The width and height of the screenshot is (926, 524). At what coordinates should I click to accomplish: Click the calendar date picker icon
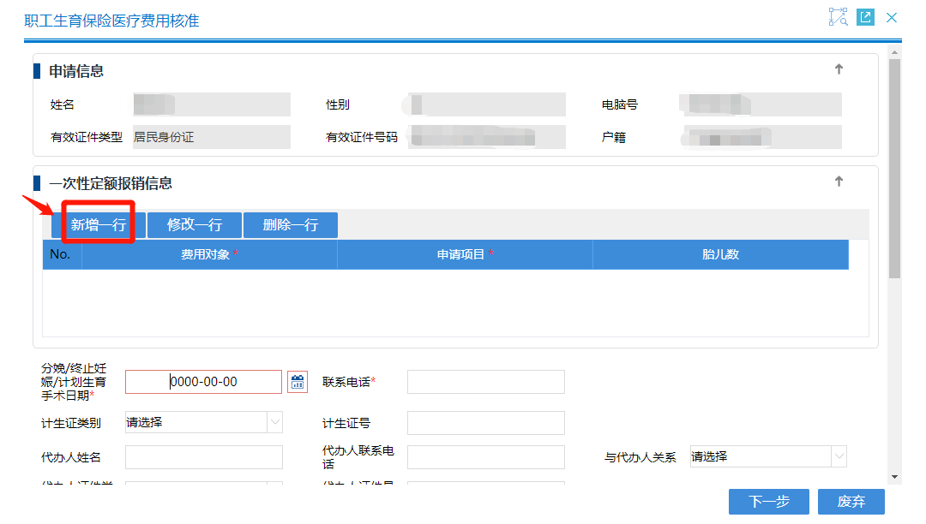click(x=298, y=382)
